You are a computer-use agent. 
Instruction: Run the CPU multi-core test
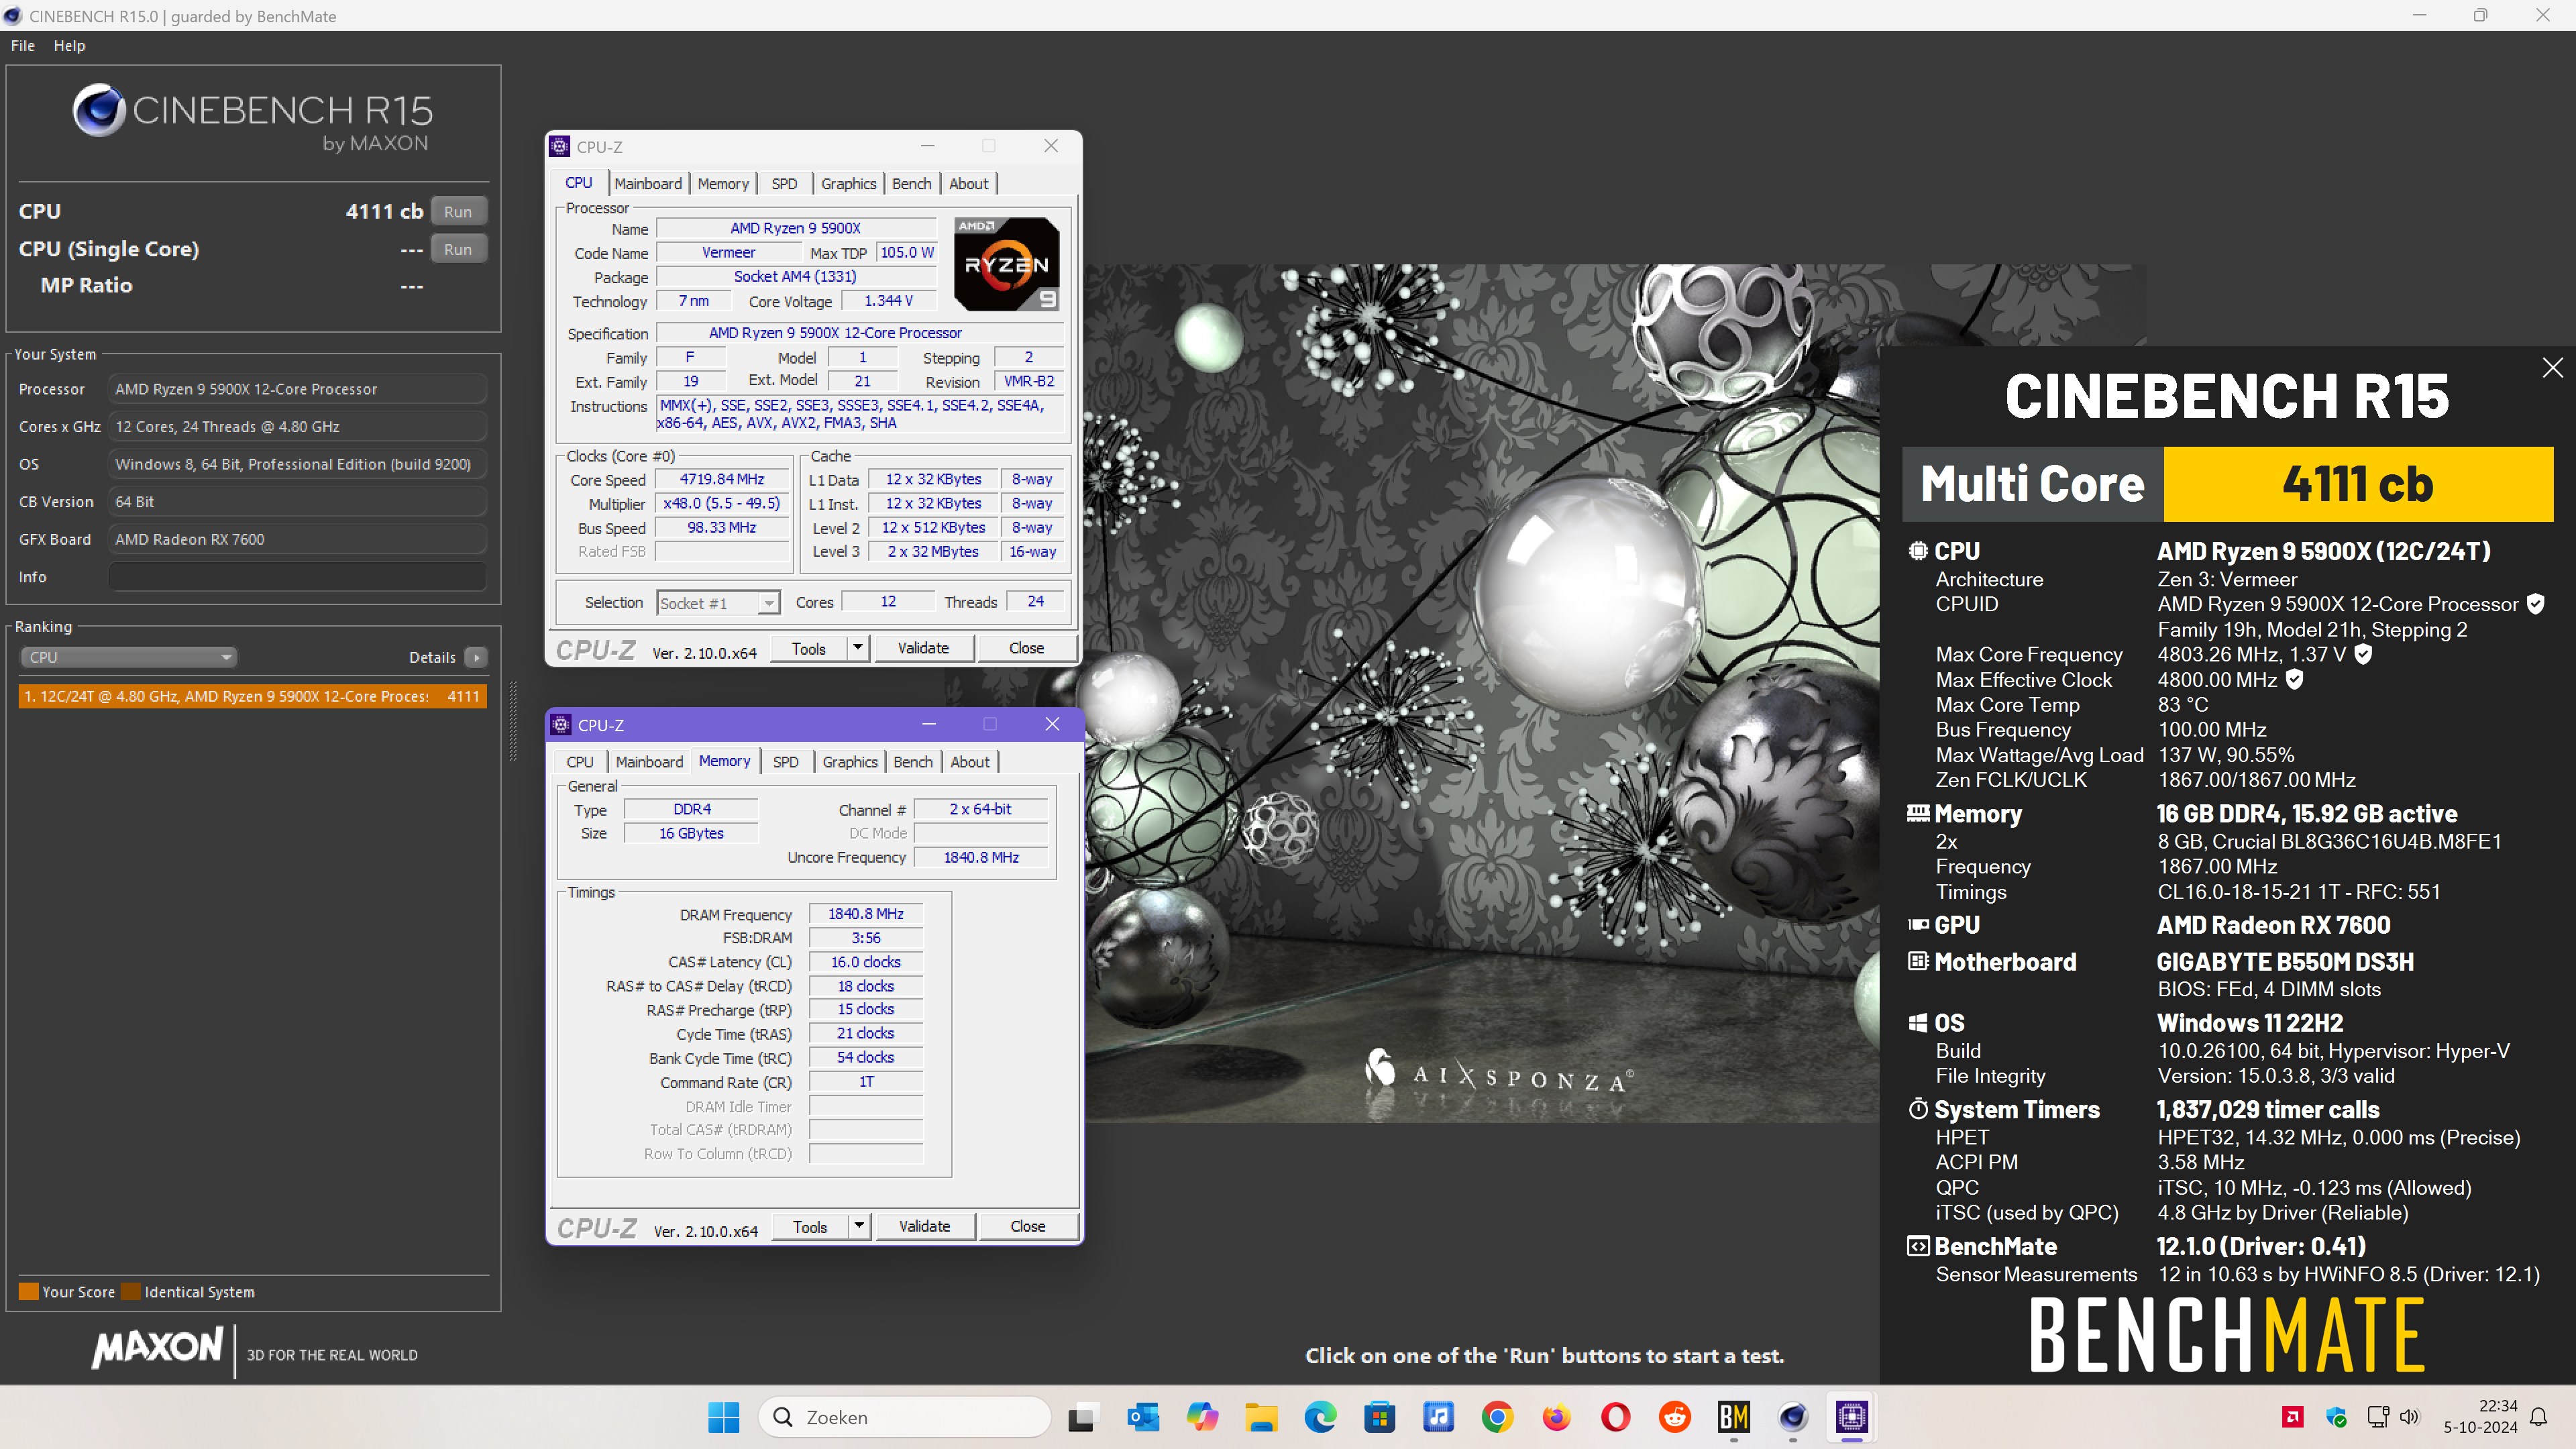[458, 212]
